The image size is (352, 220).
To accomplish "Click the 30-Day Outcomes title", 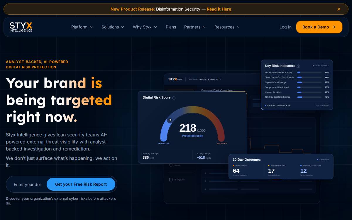I will coord(247,160).
